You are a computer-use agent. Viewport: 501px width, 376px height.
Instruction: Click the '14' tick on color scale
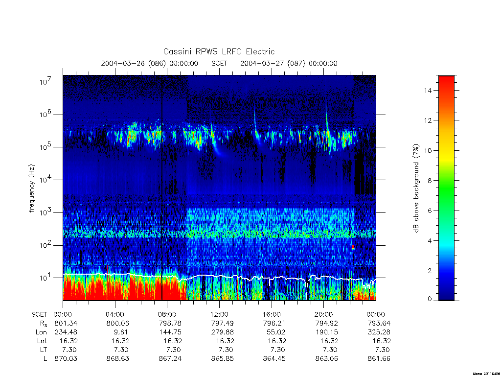(x=428, y=91)
